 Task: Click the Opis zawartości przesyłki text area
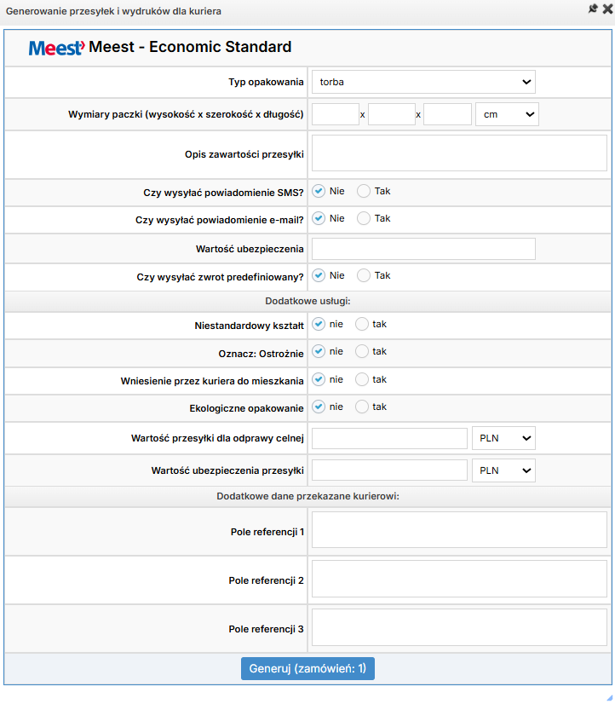[459, 153]
